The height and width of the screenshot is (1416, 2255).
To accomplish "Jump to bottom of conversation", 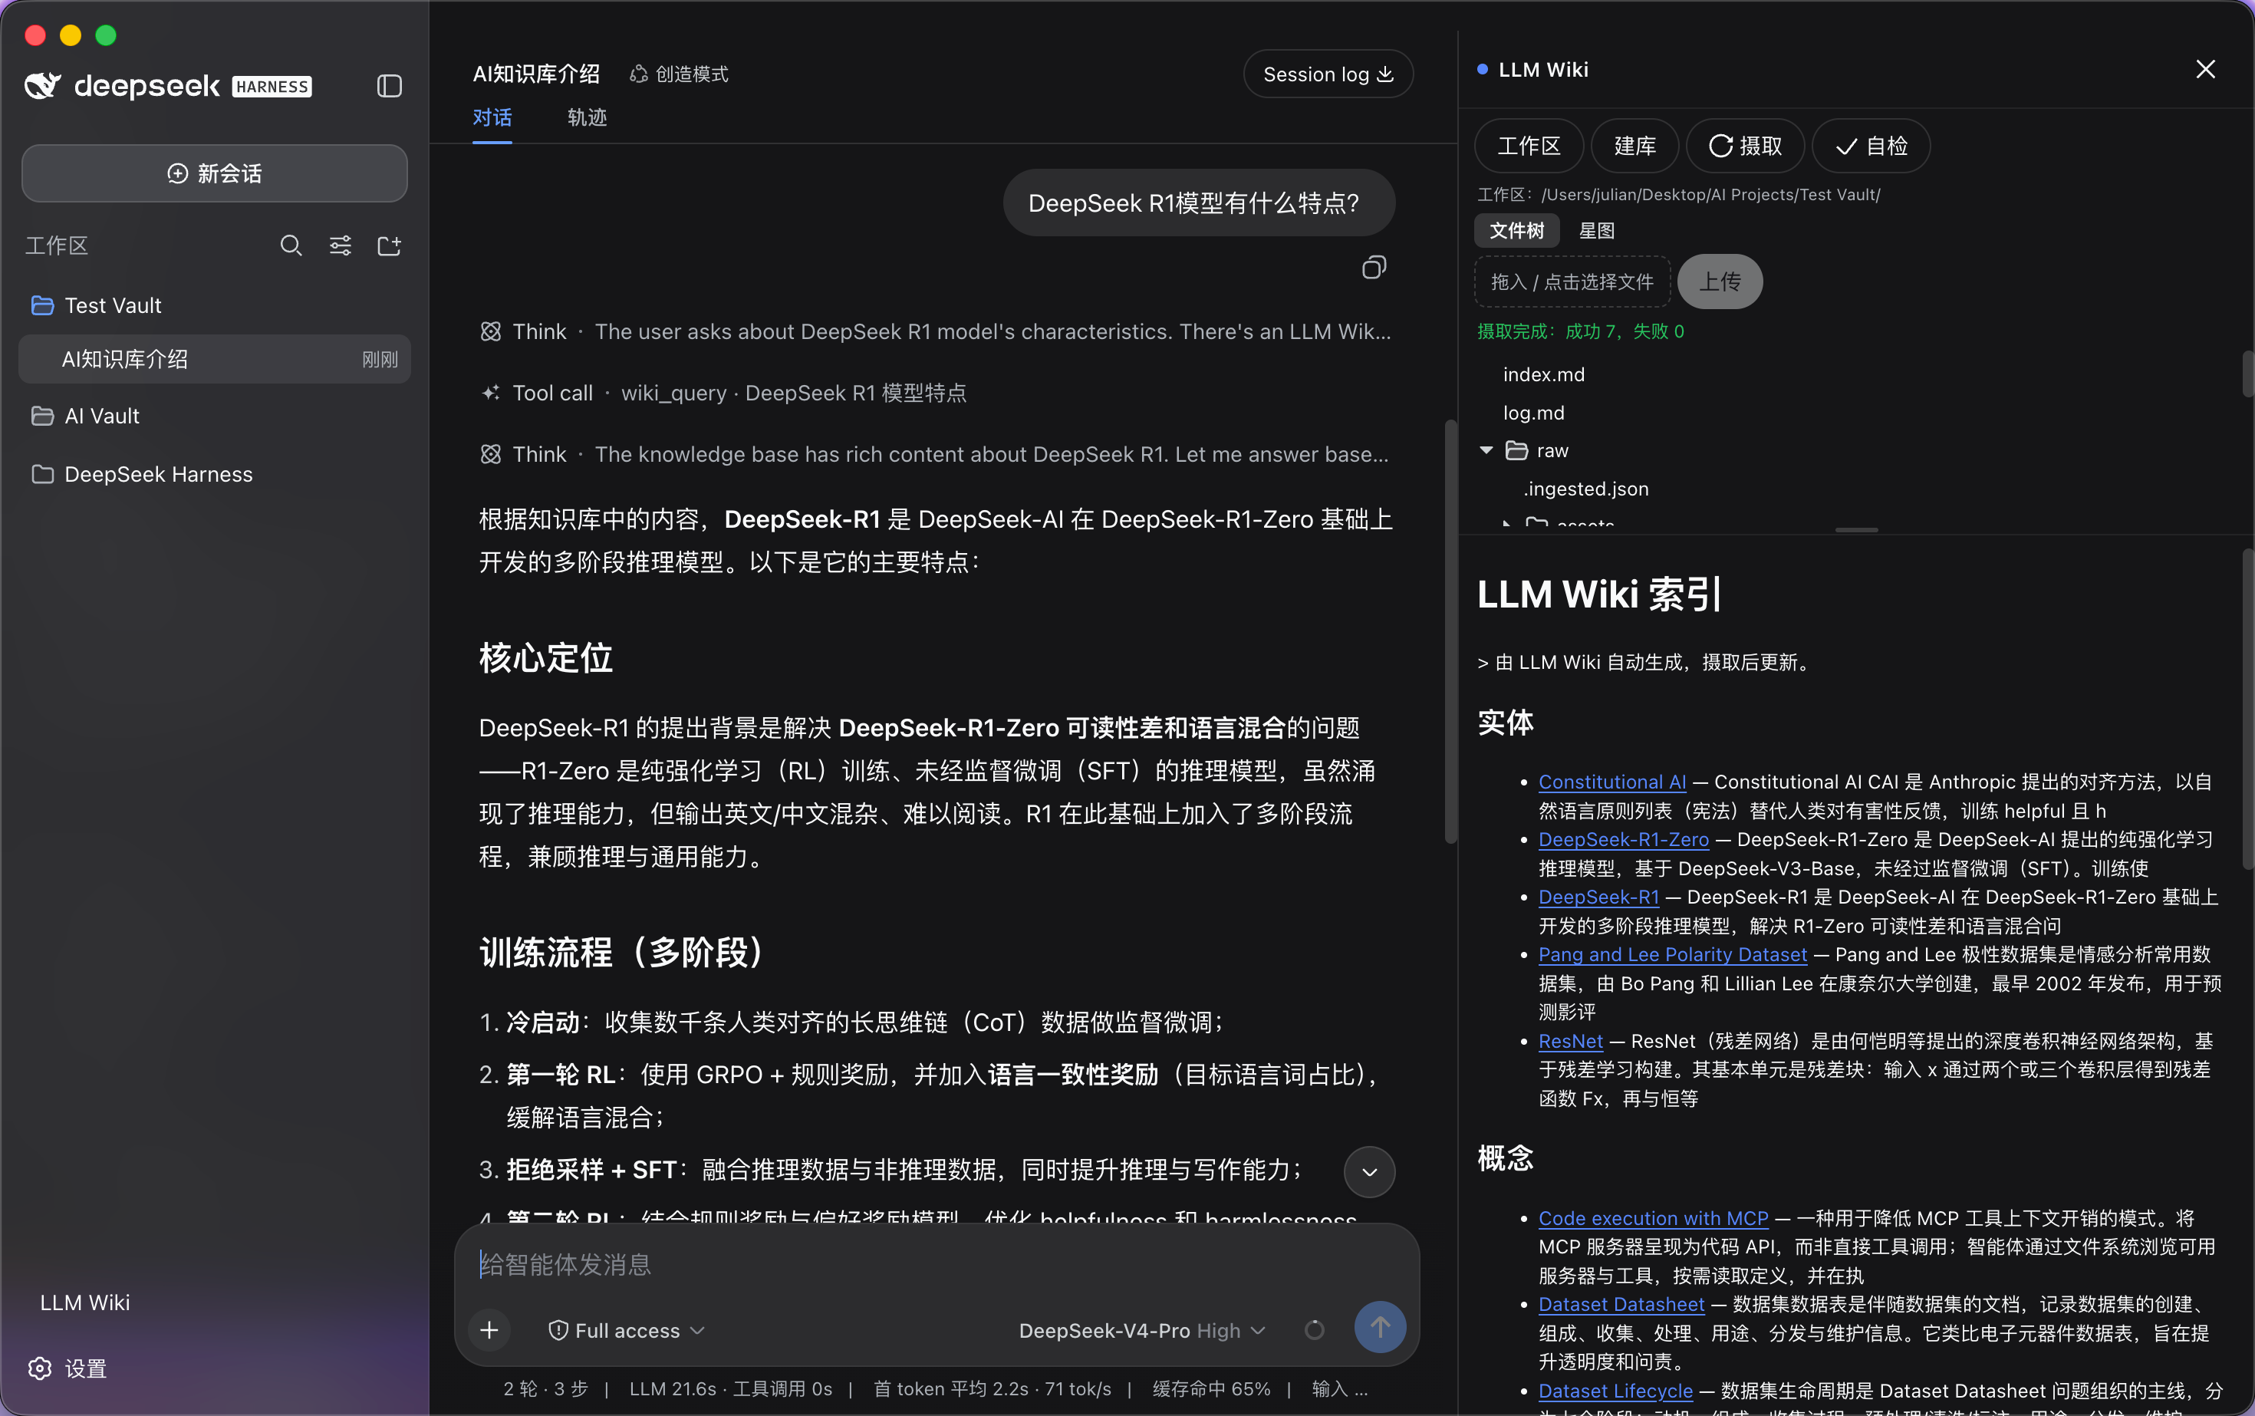I will coord(1369,1171).
